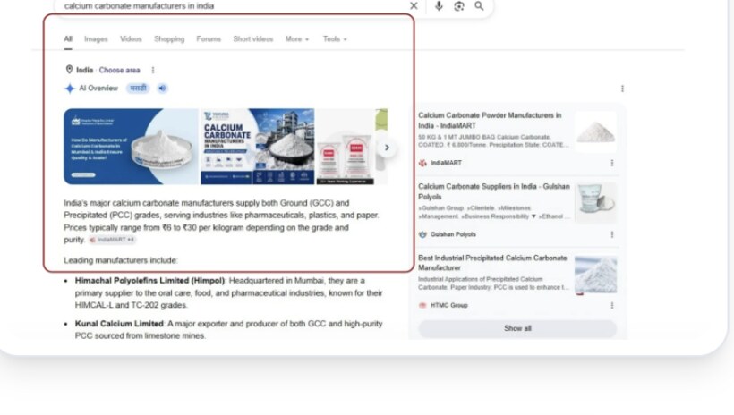Click HTMC Group source name text
The width and height of the screenshot is (734, 415).
pyautogui.click(x=449, y=306)
